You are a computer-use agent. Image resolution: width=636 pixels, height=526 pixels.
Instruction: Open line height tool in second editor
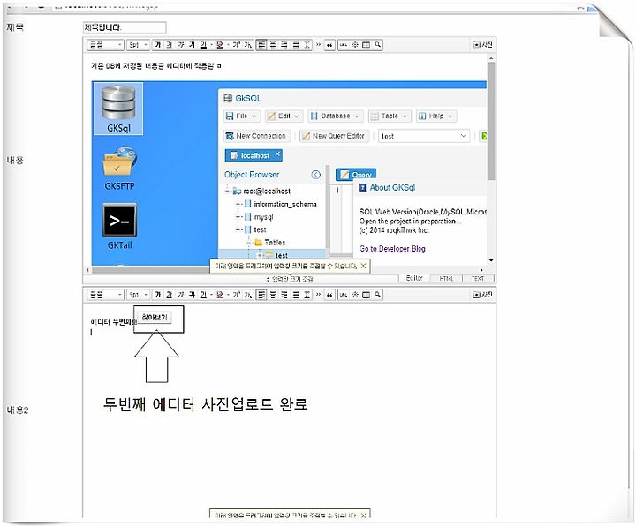tap(307, 295)
